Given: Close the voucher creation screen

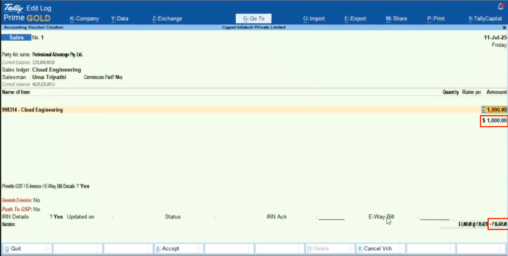Looking at the screenshot, I should pos(504,28).
